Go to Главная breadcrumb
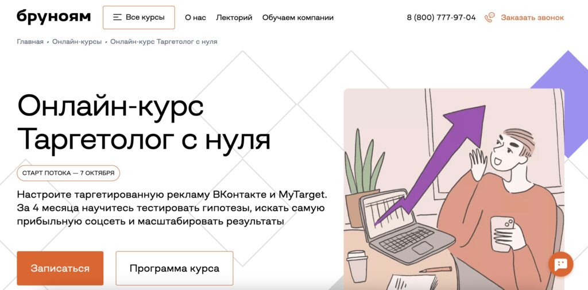Viewport: 588px width, 290px height. (30, 42)
